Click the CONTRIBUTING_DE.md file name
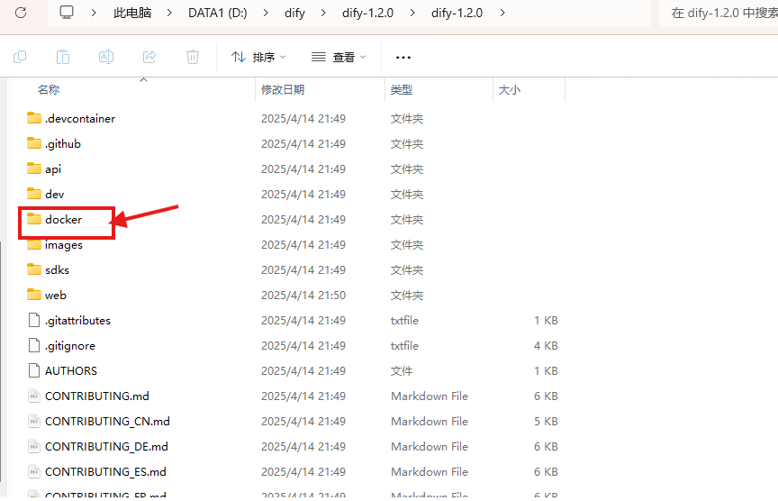 (106, 447)
